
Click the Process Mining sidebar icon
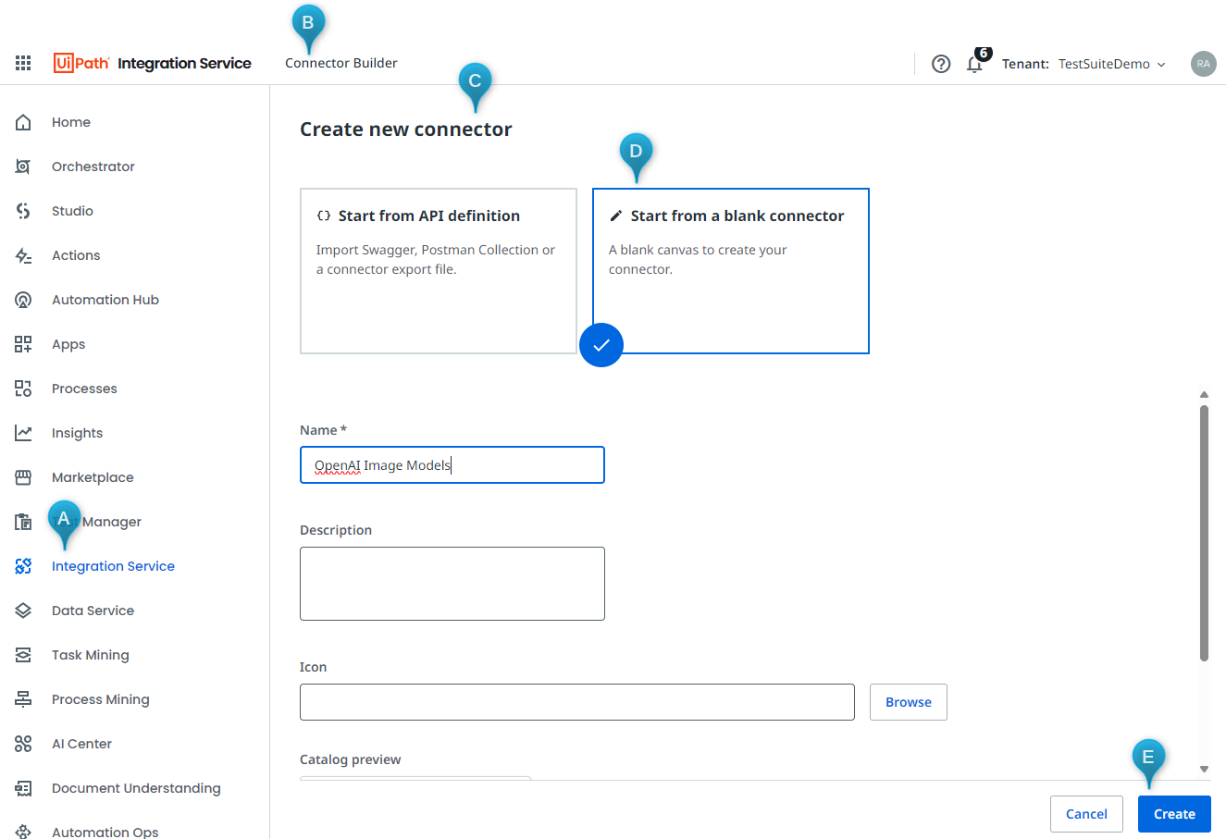pyautogui.click(x=23, y=699)
